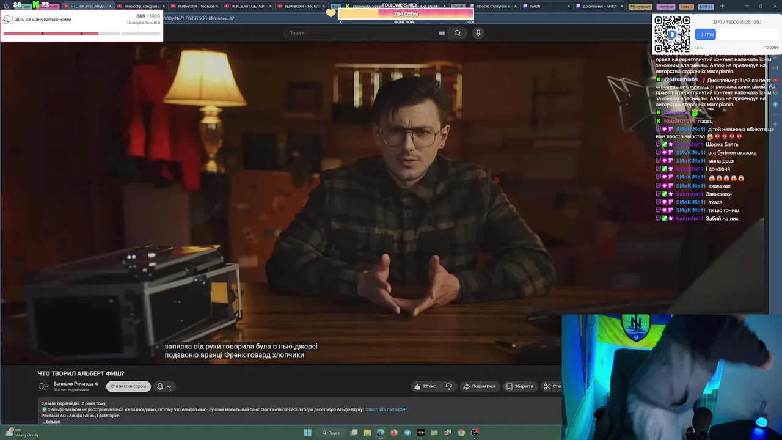Click the YouTube search magnifier icon
The width and height of the screenshot is (782, 440).
(458, 33)
